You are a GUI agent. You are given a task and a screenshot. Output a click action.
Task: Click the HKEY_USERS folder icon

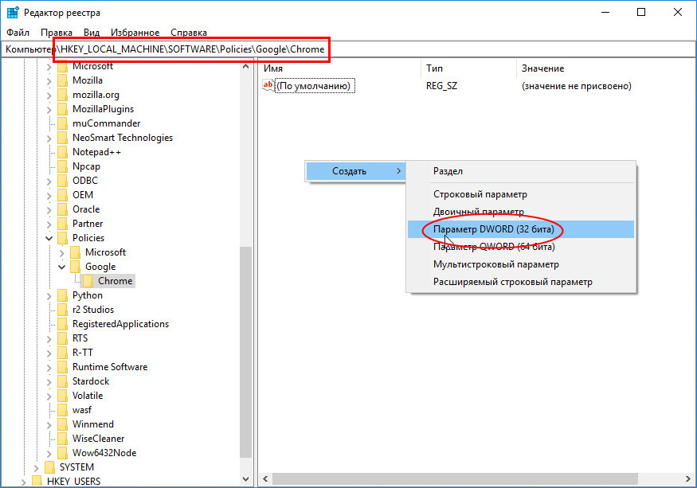[37, 482]
